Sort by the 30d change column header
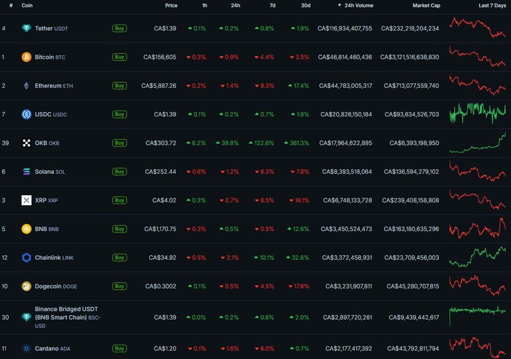 coord(305,5)
